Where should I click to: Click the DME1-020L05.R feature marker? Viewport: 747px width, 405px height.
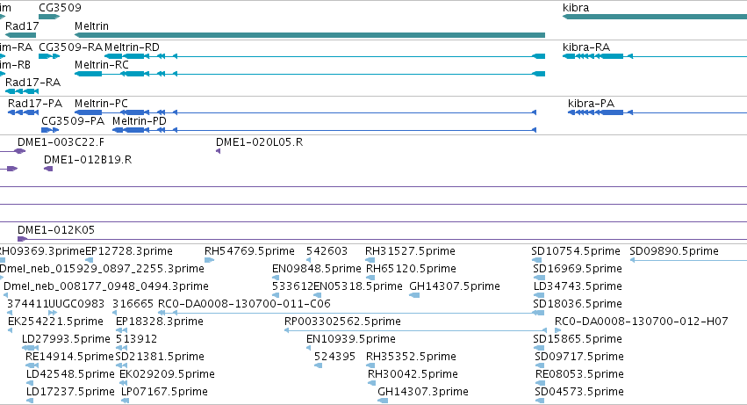tap(219, 151)
